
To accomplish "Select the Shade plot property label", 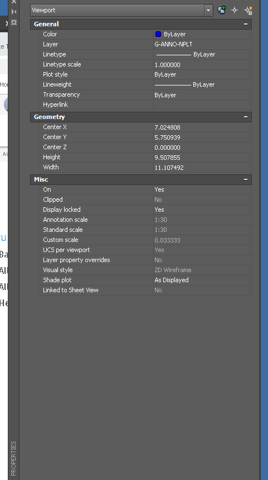I will (x=57, y=280).
